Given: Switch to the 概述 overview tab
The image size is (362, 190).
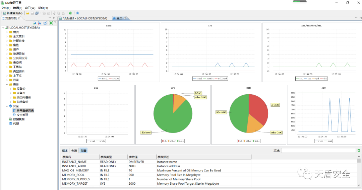Looking at the screenshot, I should tap(65, 151).
